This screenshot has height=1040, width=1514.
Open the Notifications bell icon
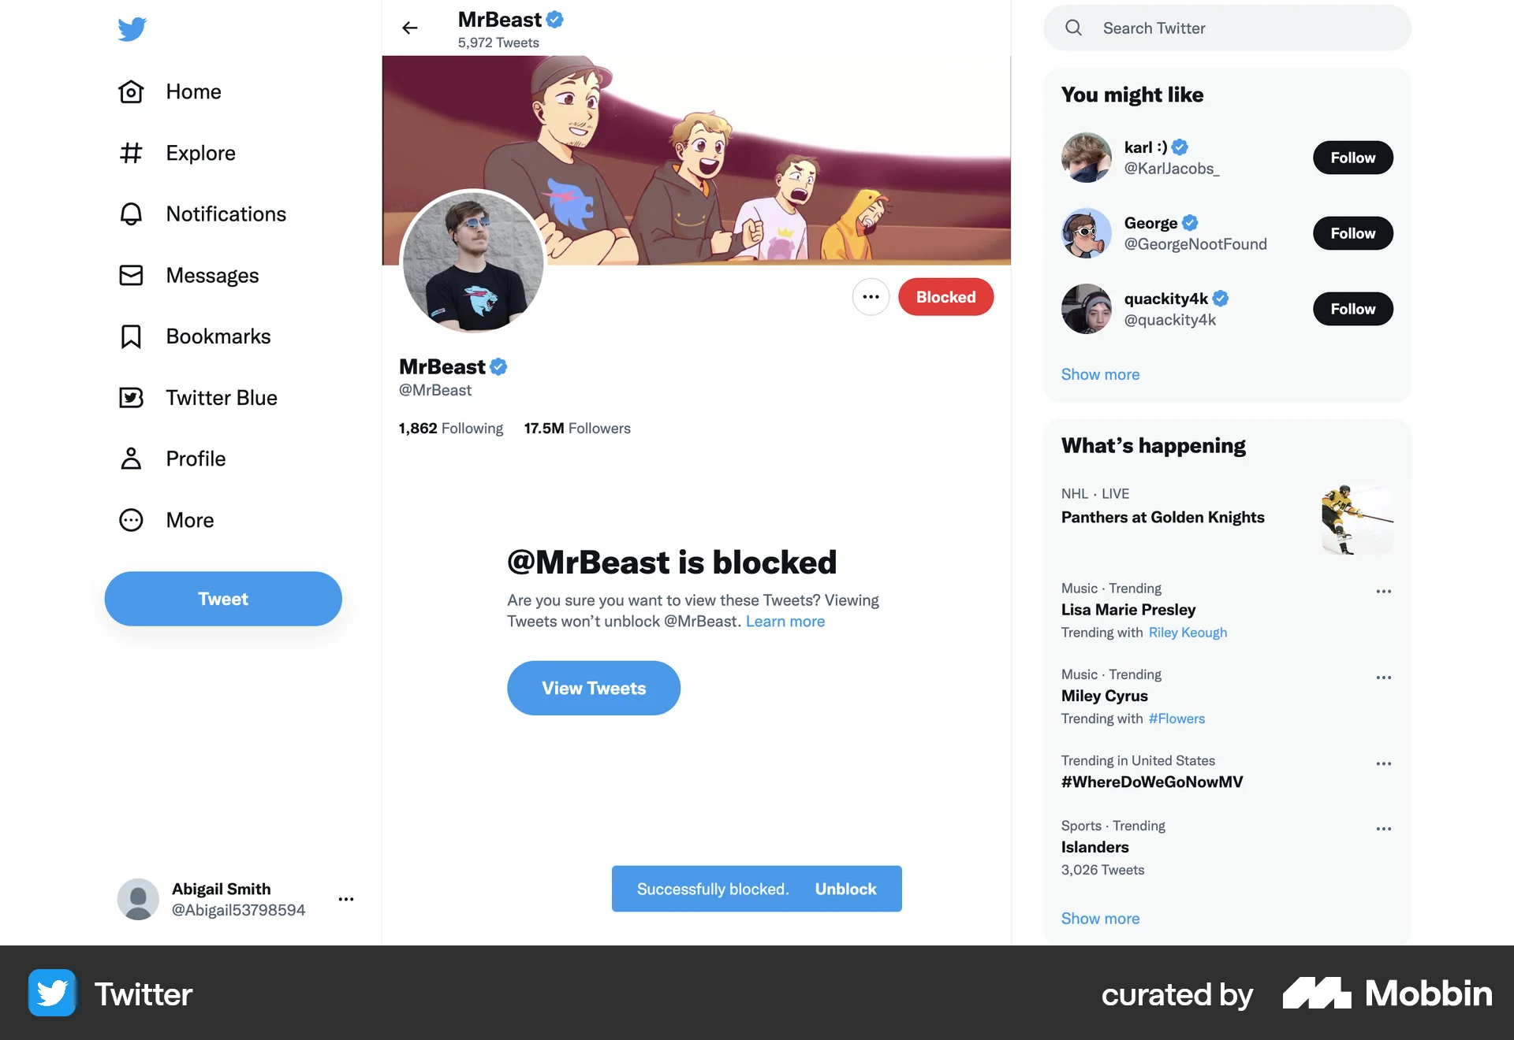[131, 214]
